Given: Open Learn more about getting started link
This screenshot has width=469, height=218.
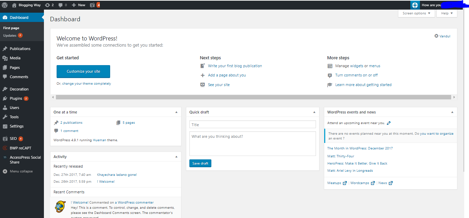Looking at the screenshot, I should [363, 85].
